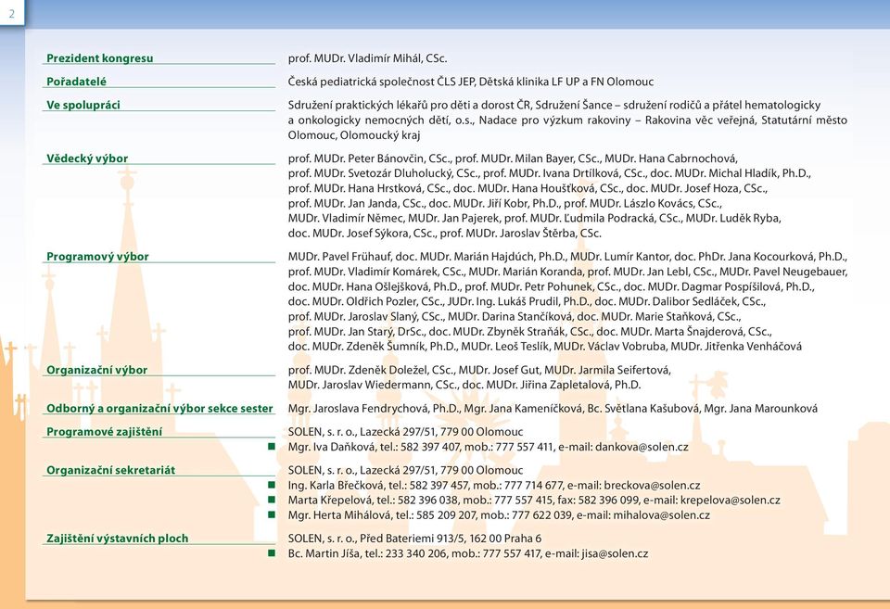Click the mihalova@solen.cz email address

661,515
